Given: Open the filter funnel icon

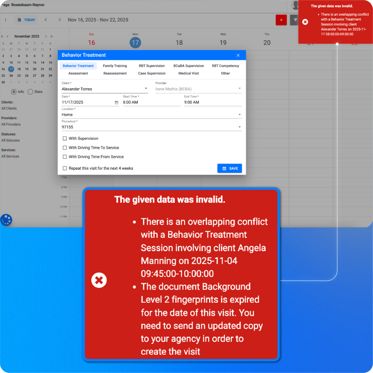Looking at the screenshot, I should (294, 20).
